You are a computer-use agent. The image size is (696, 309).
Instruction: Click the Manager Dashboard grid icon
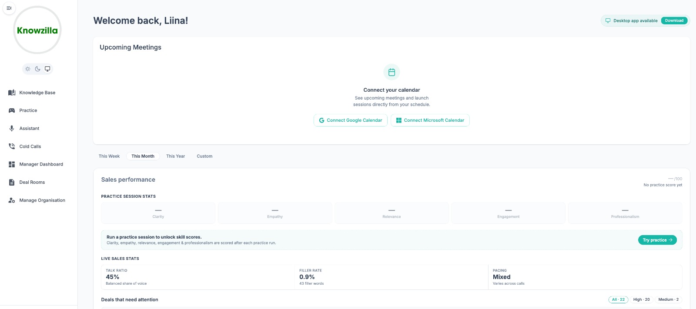click(12, 164)
